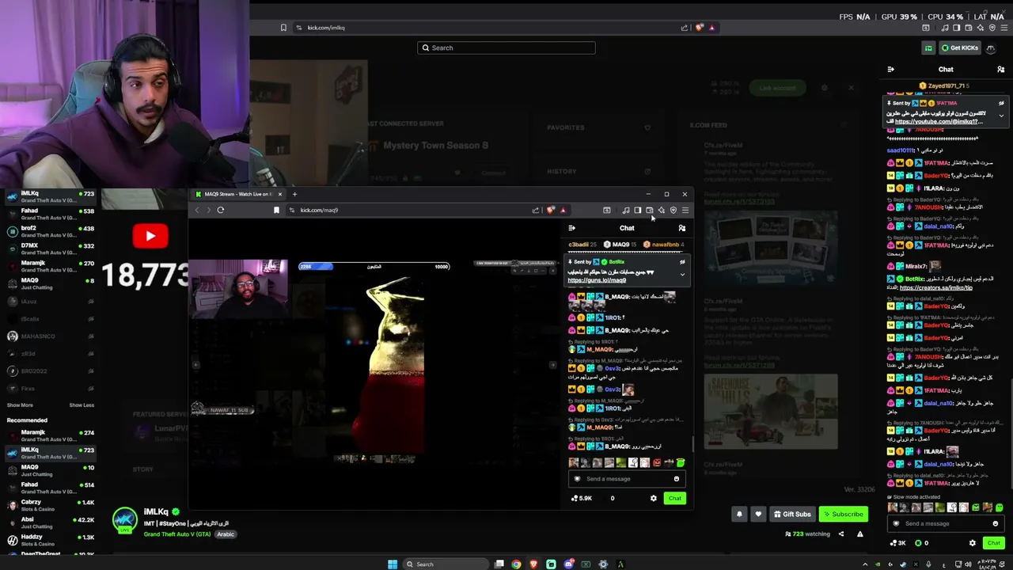Click the 5.9K channel points in MAQ9 chat
Image resolution: width=1013 pixels, height=570 pixels.
(x=582, y=498)
